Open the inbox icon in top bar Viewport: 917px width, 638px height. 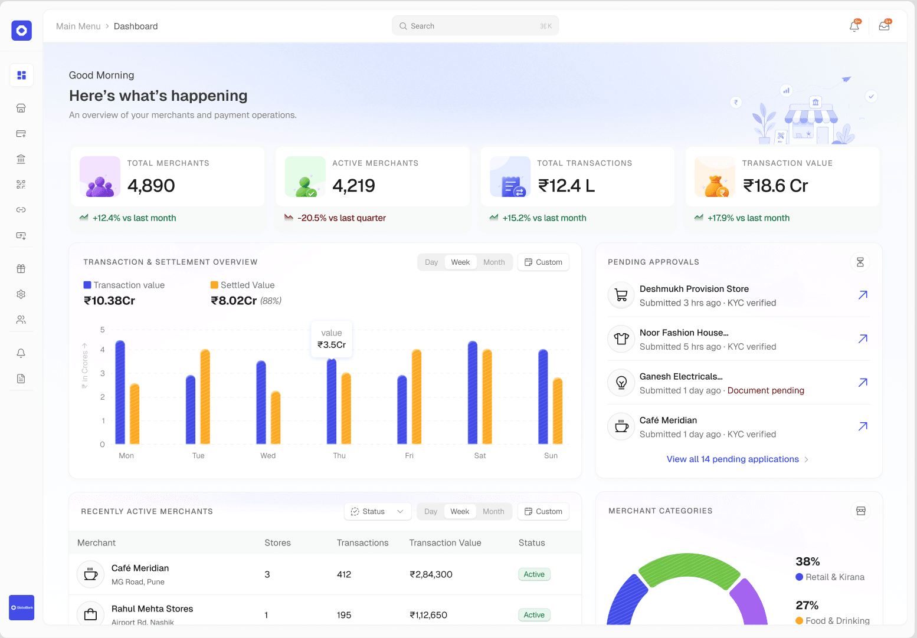pos(885,26)
